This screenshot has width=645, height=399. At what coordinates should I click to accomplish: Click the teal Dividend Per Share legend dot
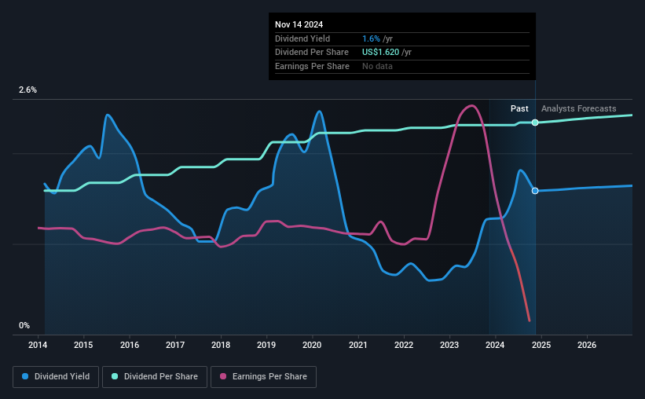tap(115, 376)
